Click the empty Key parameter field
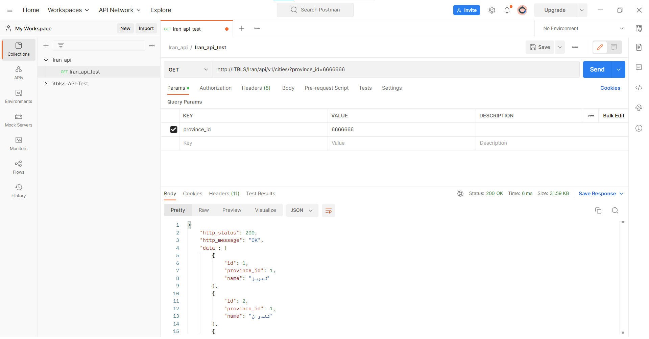 coord(254,143)
